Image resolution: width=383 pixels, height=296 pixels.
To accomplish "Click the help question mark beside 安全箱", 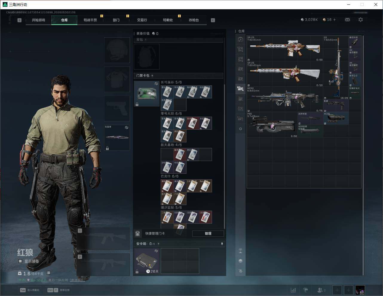I will coord(158,244).
